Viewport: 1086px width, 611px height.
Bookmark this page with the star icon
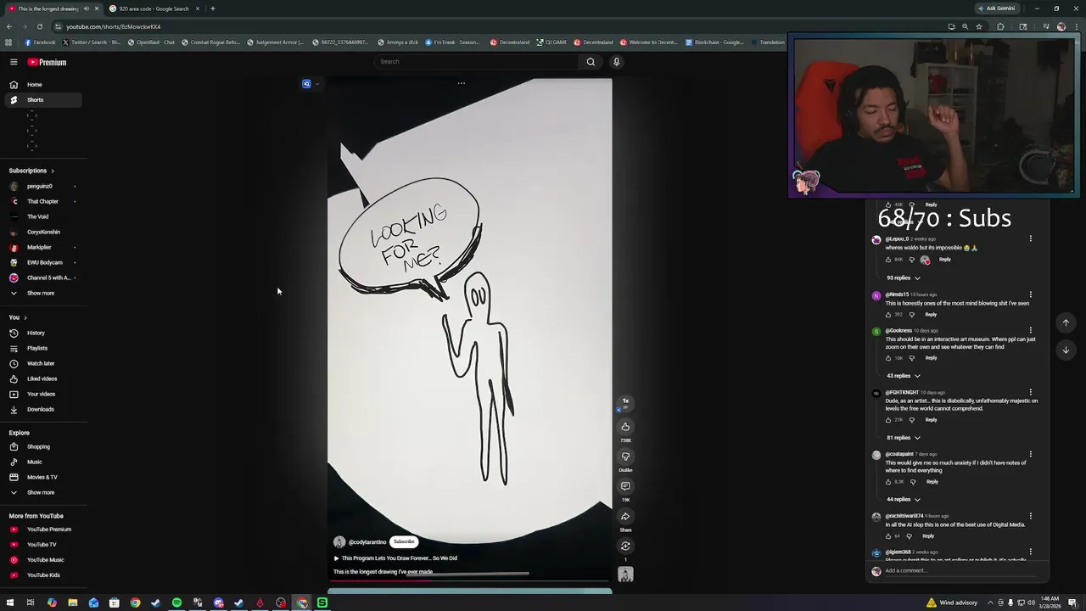[979, 26]
